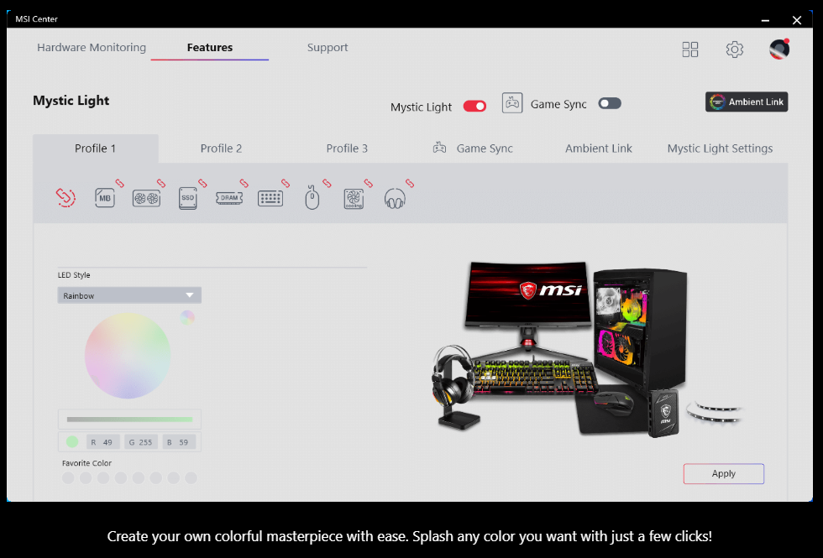Image resolution: width=823 pixels, height=558 pixels.
Task: Toggle the link badge on the mouse icon
Action: click(327, 183)
